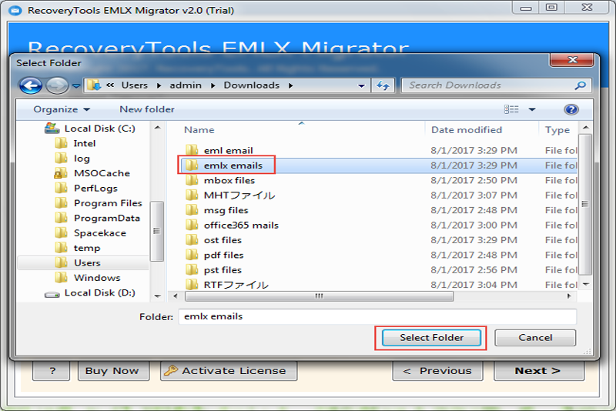Click Downloads in the address breadcrumb
Screen dimensions: 616x411
pos(252,85)
